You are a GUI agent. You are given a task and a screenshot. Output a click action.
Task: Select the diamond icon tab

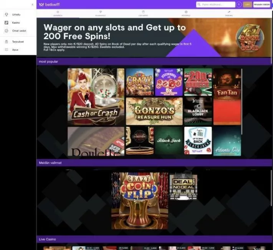pyautogui.click(x=101, y=13)
